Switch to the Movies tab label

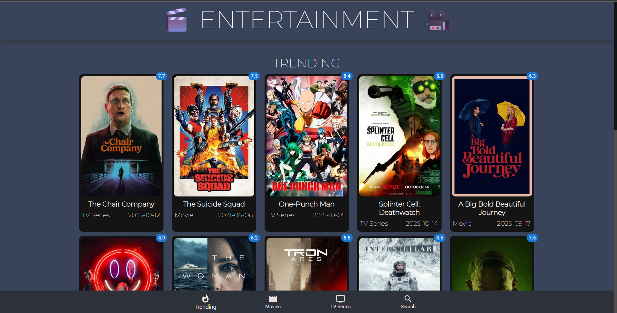(x=273, y=307)
